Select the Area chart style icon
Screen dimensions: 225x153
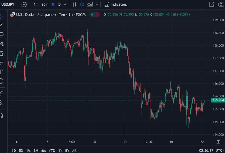click(x=90, y=5)
